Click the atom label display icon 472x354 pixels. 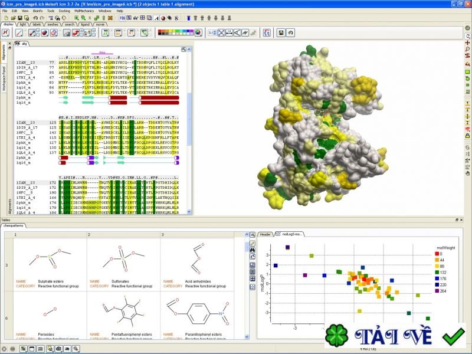click(x=118, y=32)
